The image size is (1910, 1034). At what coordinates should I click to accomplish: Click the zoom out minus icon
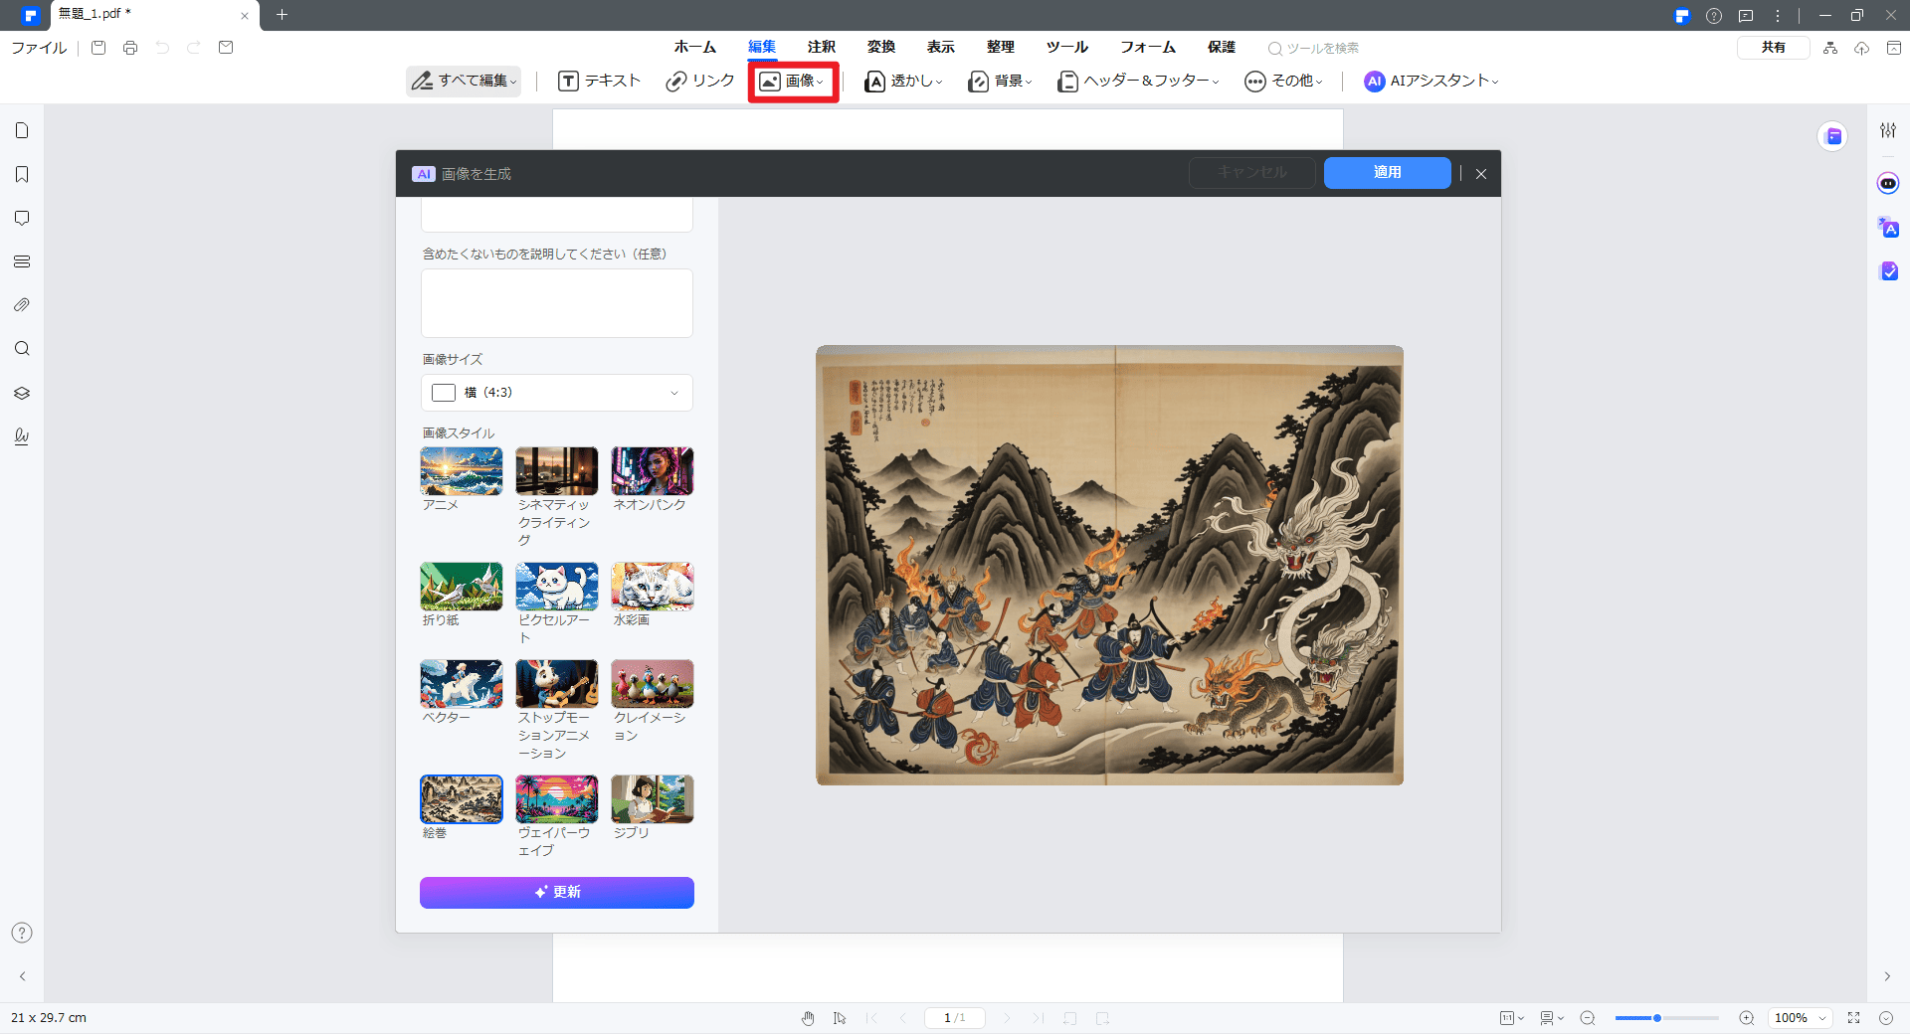pyautogui.click(x=1588, y=1018)
